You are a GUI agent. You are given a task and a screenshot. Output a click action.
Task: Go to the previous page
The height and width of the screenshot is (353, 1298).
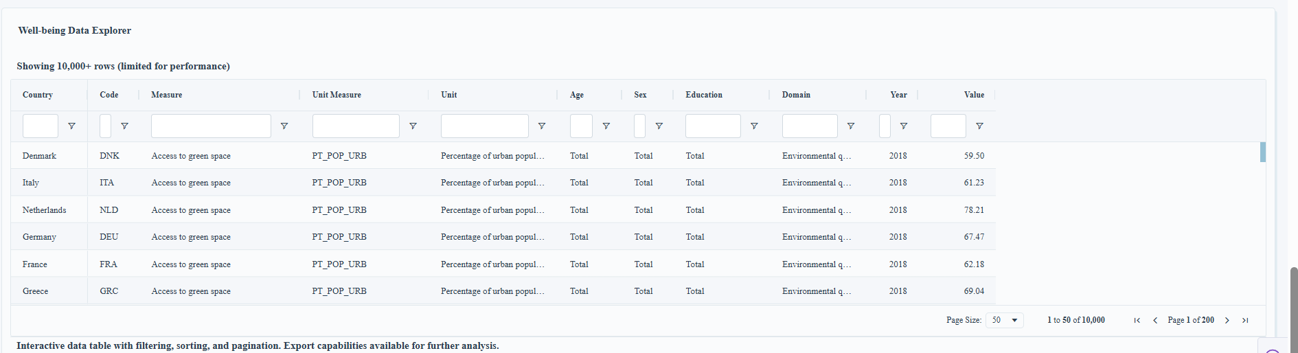(x=1155, y=321)
